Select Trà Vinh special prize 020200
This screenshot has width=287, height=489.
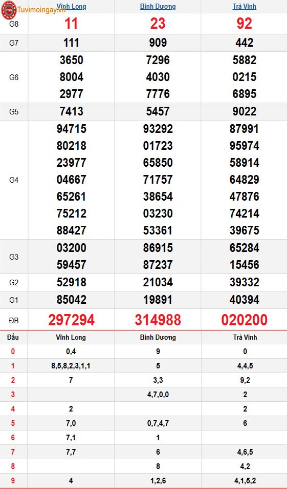245,320
